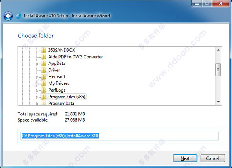Click the Cancel button

point(213,158)
